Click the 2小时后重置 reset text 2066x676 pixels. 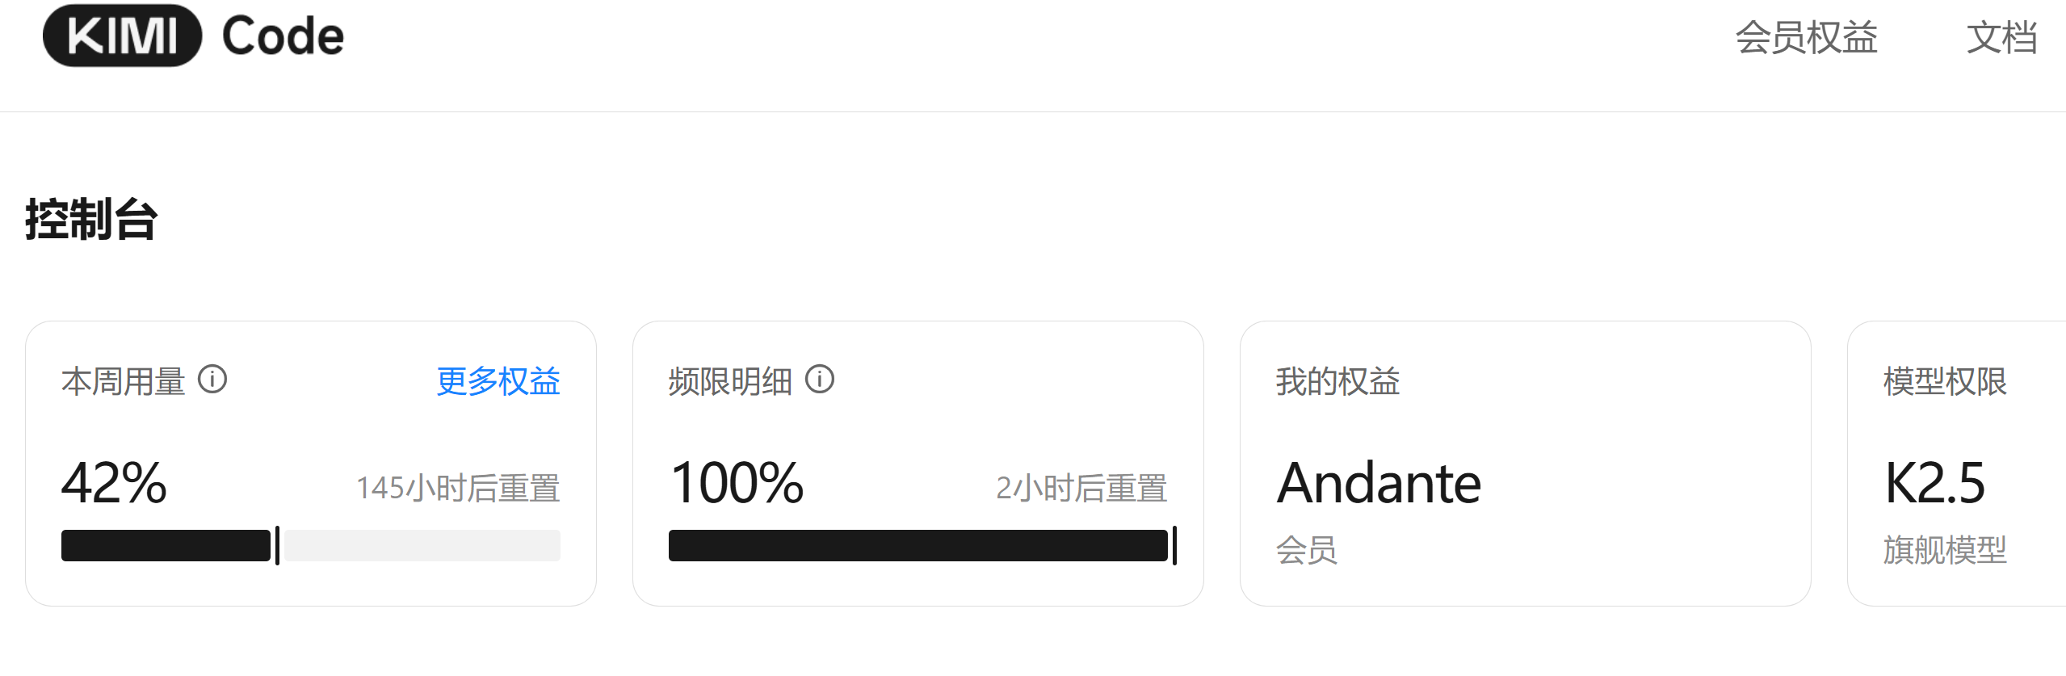coord(1081,488)
